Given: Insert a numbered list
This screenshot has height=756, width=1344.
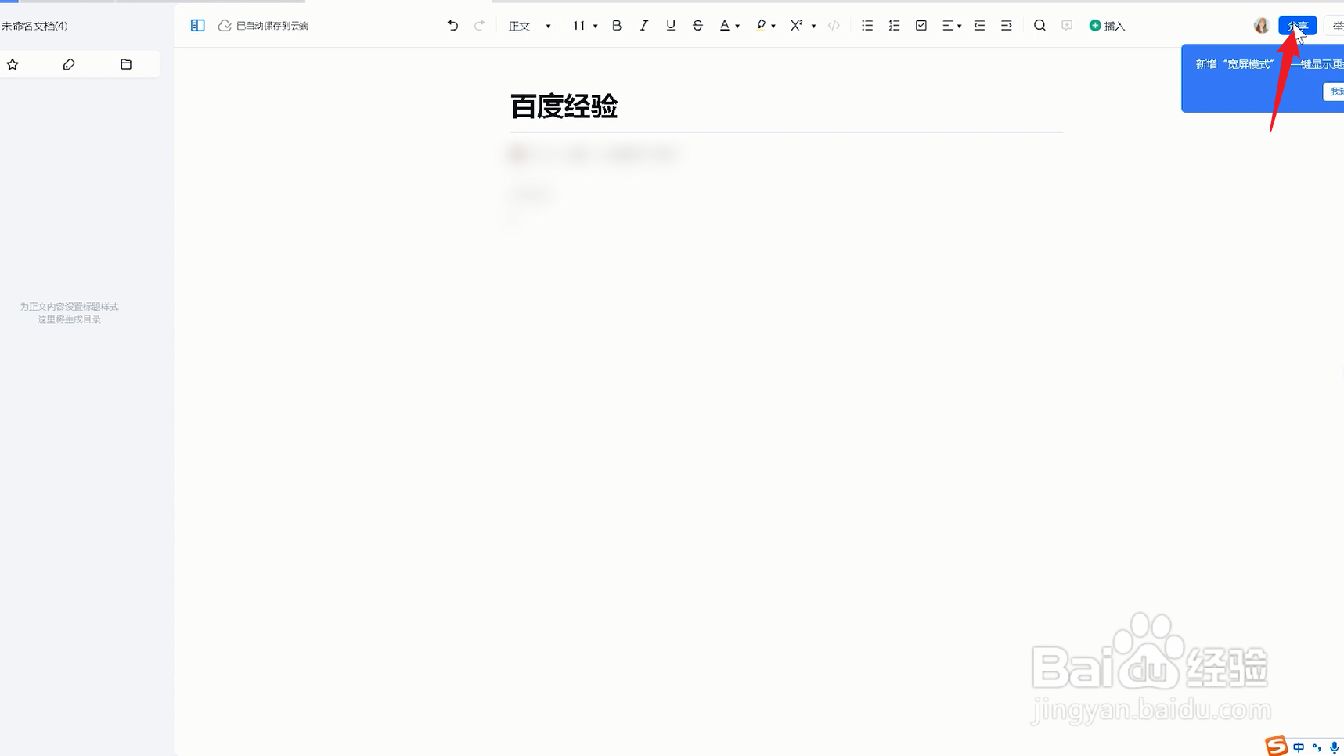Looking at the screenshot, I should click(894, 26).
